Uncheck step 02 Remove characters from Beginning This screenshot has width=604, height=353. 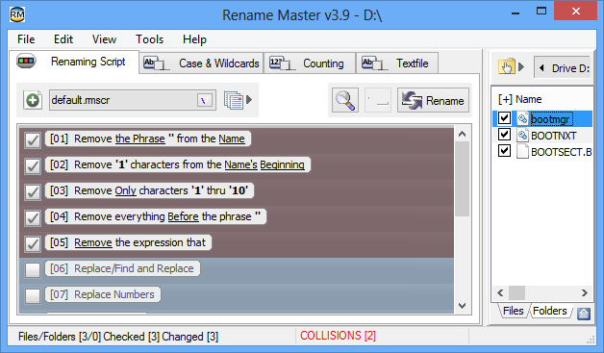tap(33, 166)
